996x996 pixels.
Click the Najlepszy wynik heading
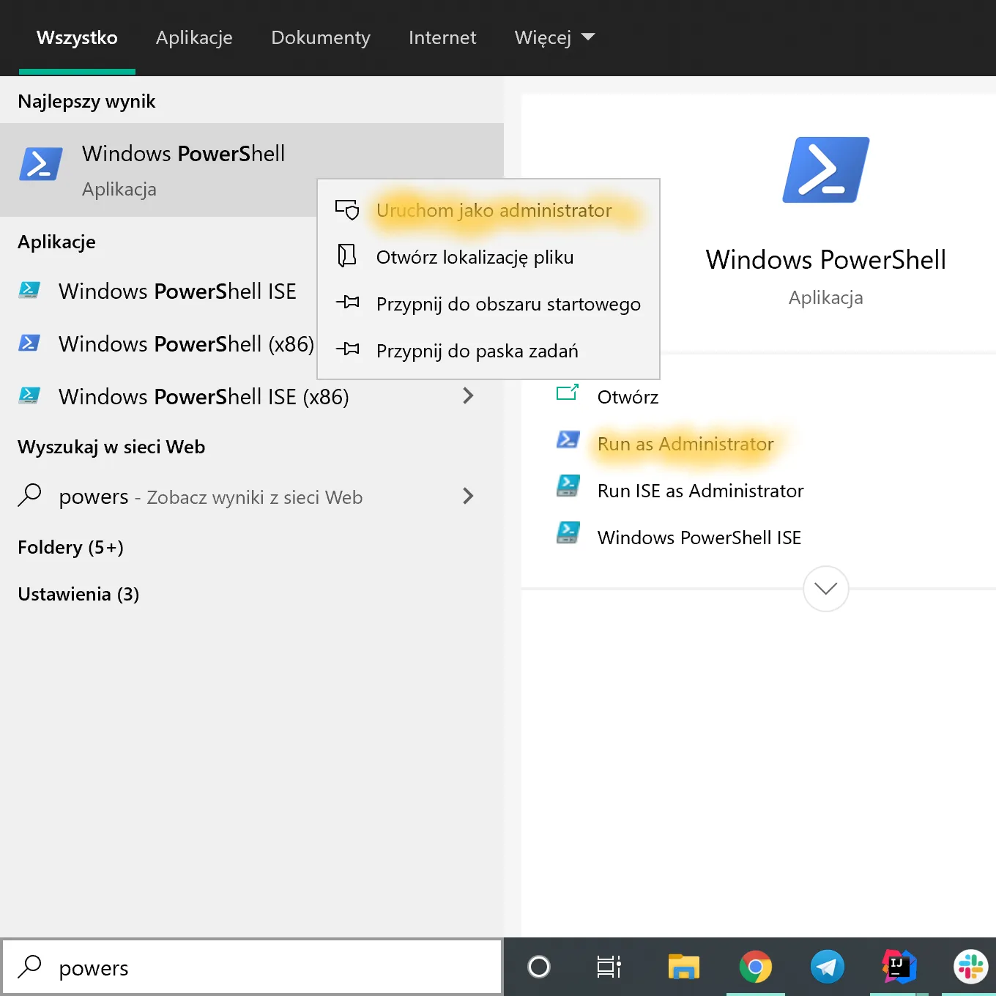tap(86, 101)
